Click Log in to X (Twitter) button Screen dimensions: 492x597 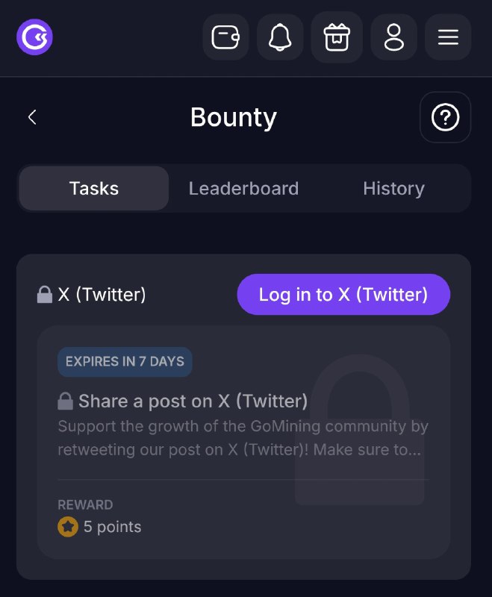coord(343,294)
